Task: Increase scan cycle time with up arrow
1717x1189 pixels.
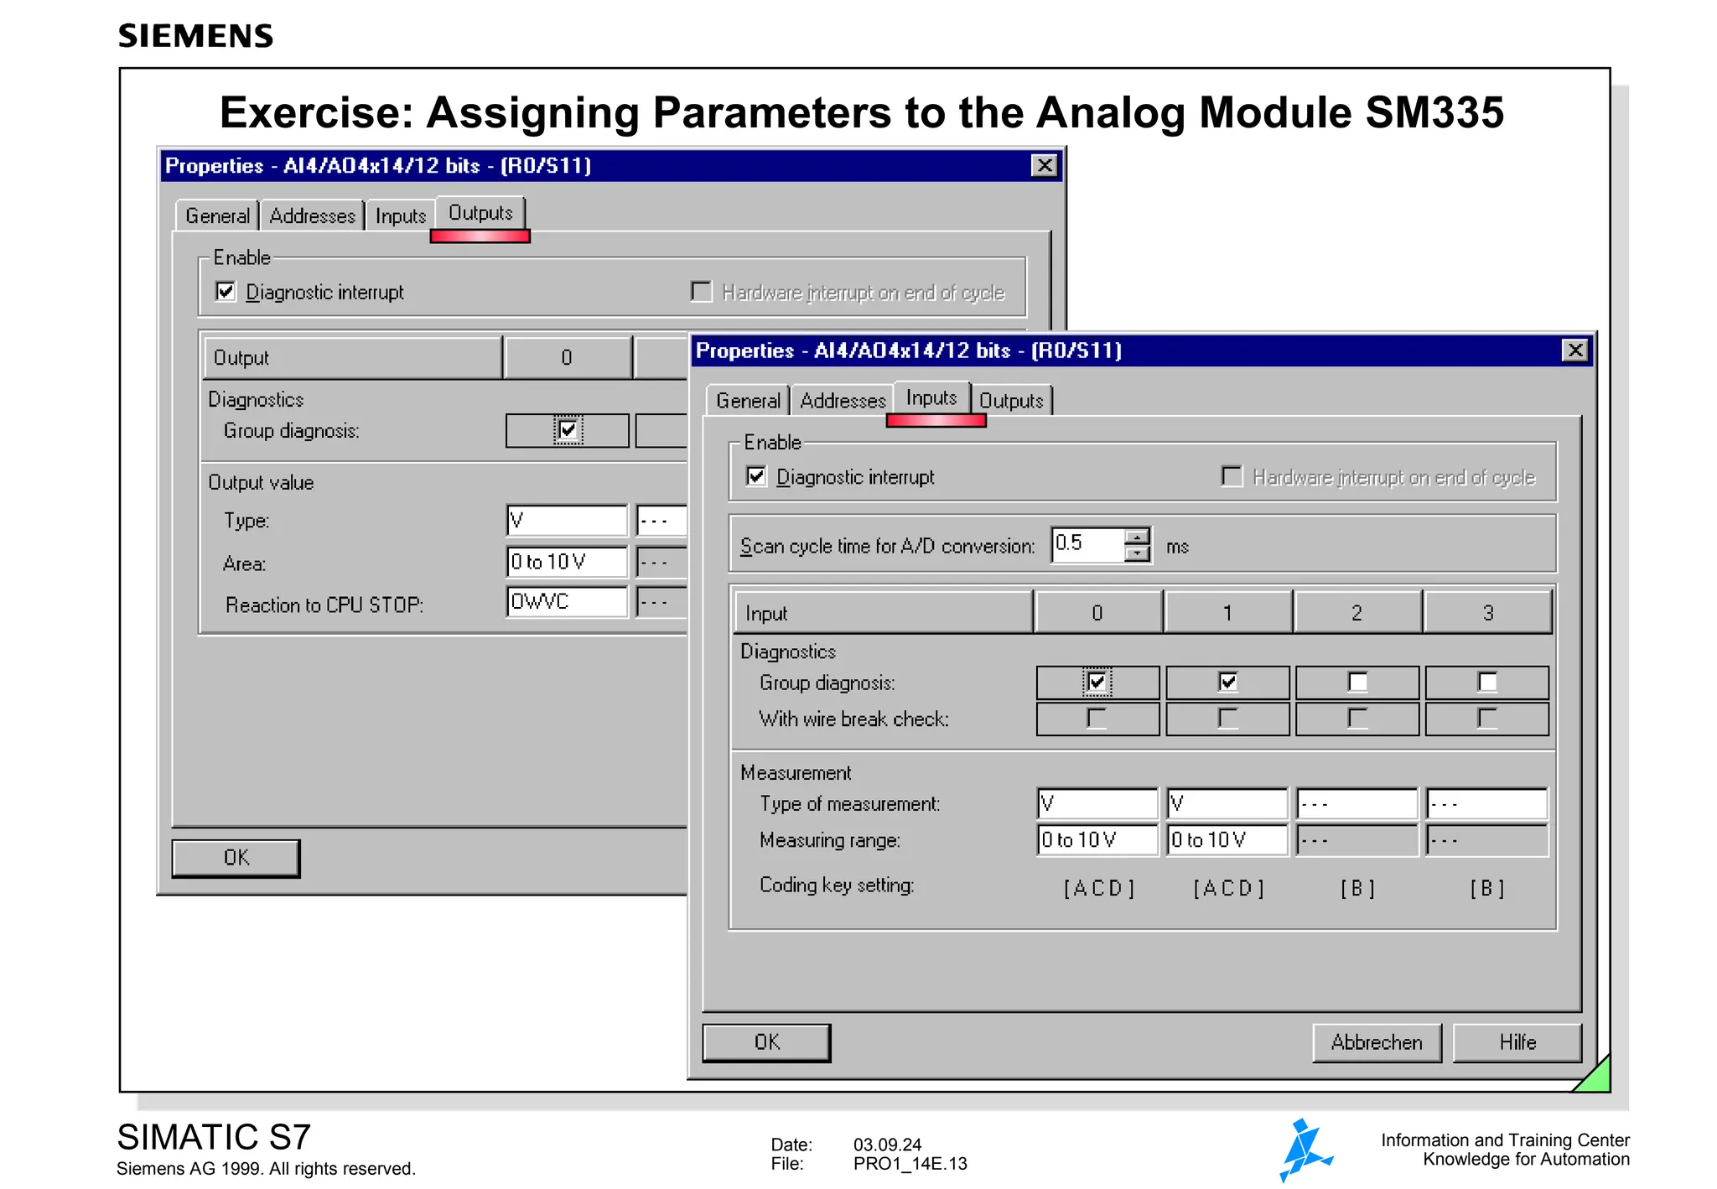Action: 1137,536
